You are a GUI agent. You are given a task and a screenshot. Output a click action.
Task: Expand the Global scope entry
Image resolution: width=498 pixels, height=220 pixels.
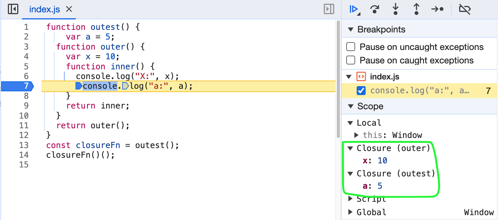tap(350, 212)
